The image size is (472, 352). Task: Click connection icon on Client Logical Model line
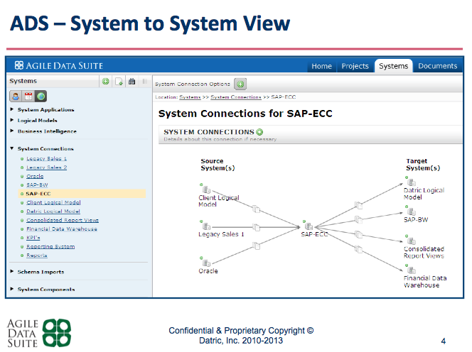pos(256,209)
